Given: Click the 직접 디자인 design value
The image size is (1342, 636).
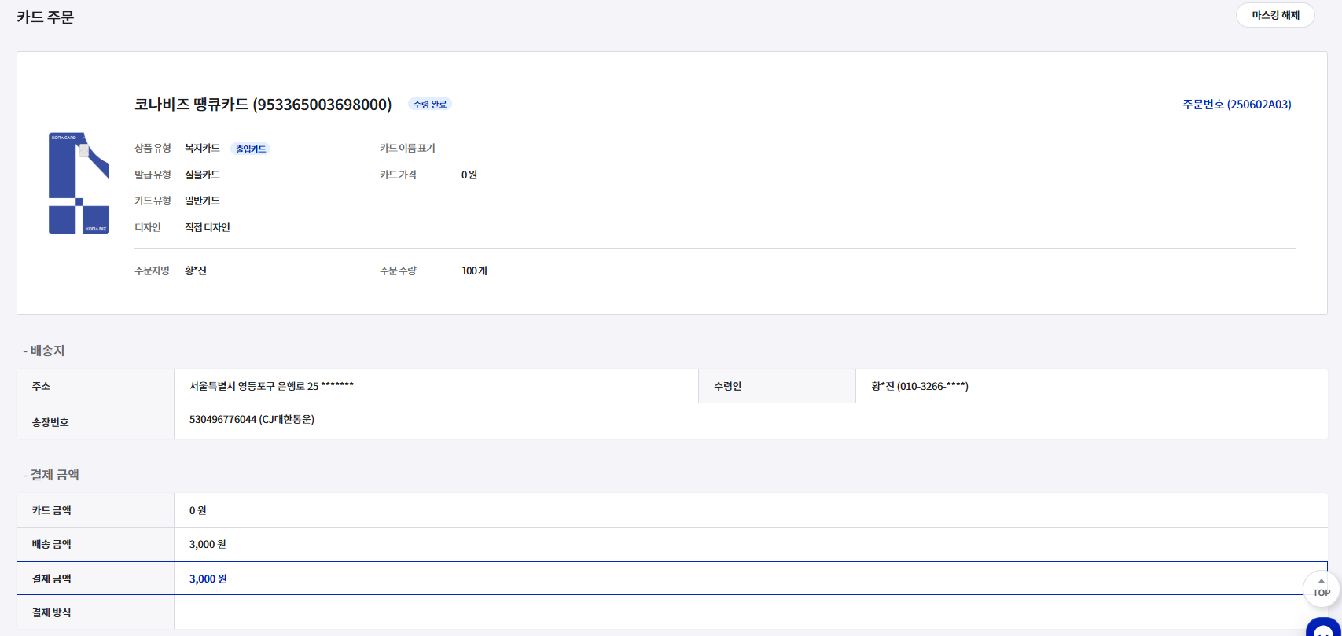Looking at the screenshot, I should click(208, 227).
